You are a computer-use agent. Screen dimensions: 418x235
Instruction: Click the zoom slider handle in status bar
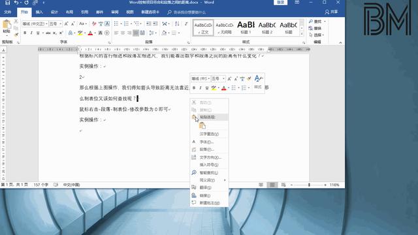point(309,185)
